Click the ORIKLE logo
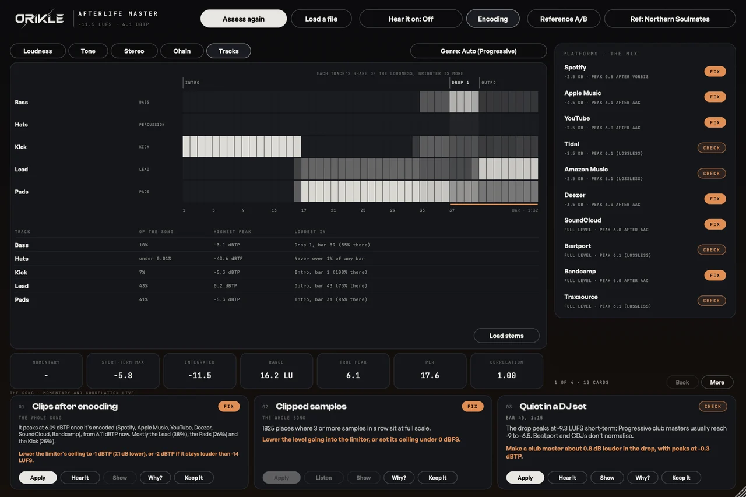The height and width of the screenshot is (497, 746). click(39, 19)
